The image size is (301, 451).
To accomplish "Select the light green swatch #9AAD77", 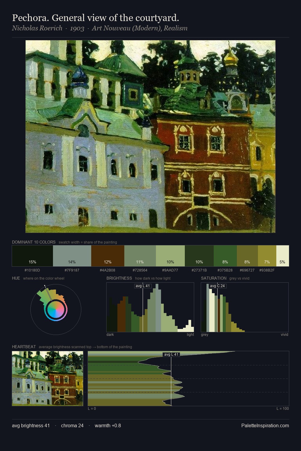I will [x=170, y=256].
